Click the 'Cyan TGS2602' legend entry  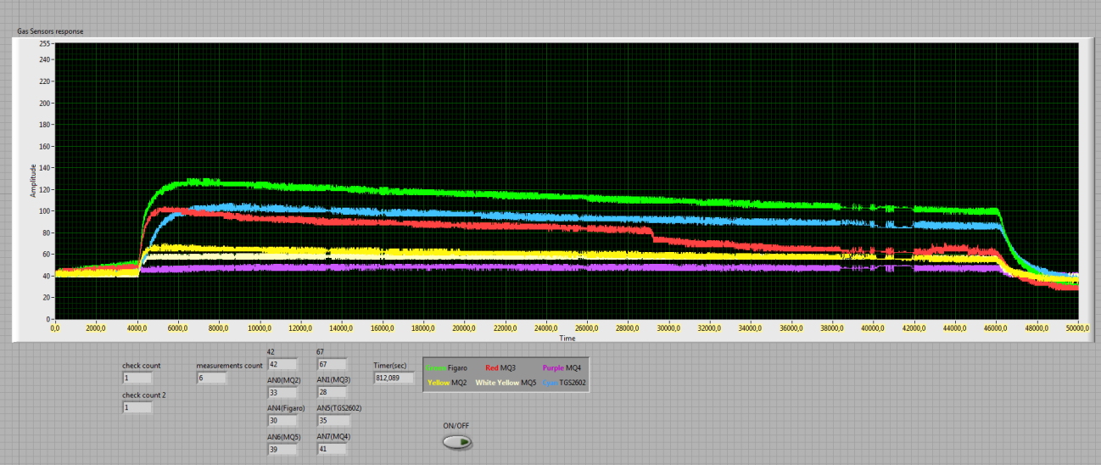pos(564,383)
